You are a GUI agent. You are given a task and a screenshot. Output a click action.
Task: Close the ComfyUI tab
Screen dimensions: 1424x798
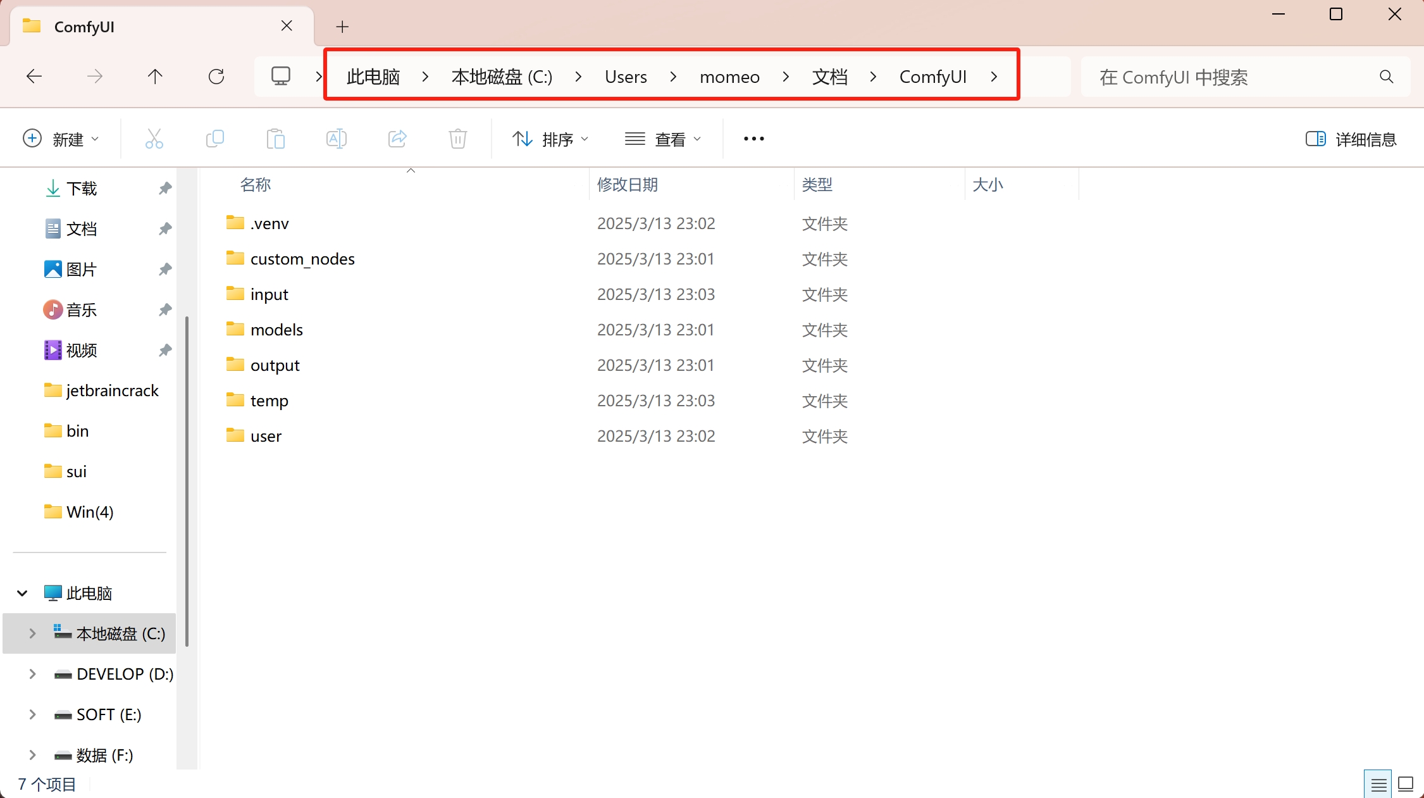pos(287,26)
